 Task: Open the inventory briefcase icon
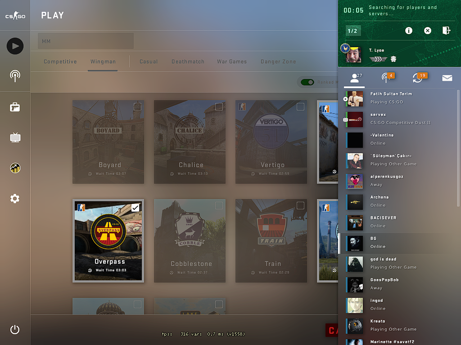tap(15, 107)
